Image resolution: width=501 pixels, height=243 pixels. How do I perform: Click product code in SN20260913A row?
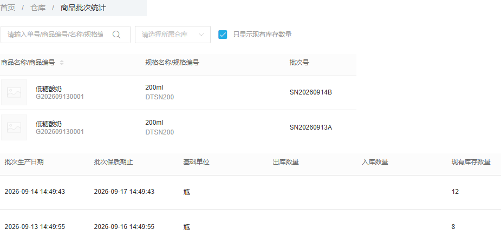coord(60,132)
